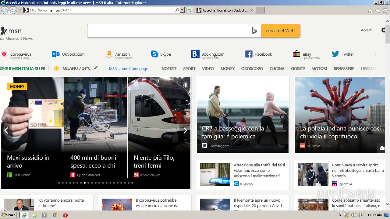Open the VIDEO menu item
Viewport: 390px width, 219px height.
(x=208, y=68)
